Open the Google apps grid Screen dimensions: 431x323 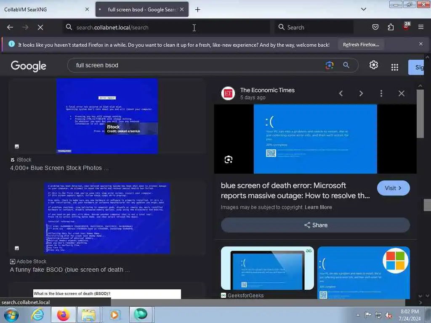pyautogui.click(x=395, y=67)
